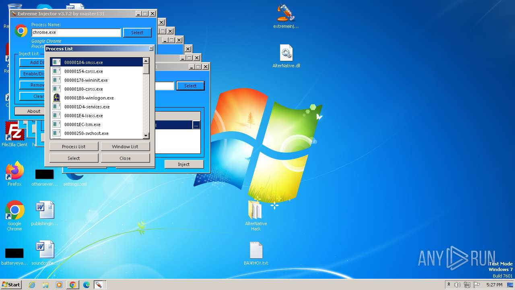Viewport: 515px width, 290px height.
Task: Switch to Extreme Injector taskbar item
Action: coord(99,285)
